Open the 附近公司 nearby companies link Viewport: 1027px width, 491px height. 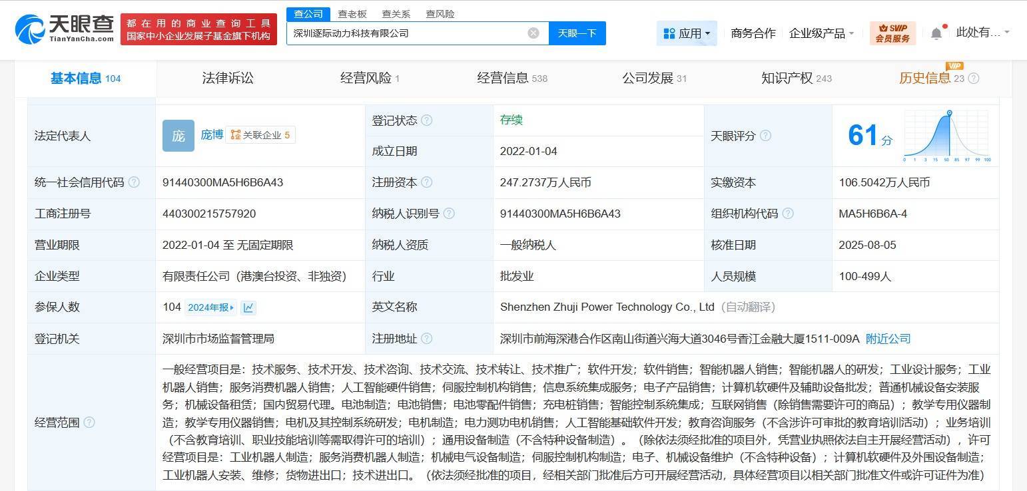(888, 339)
